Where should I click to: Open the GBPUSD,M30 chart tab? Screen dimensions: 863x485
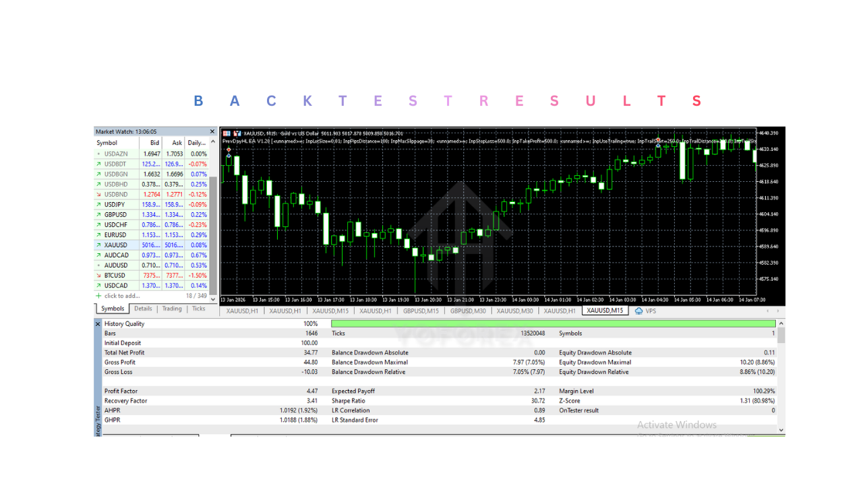click(x=469, y=311)
